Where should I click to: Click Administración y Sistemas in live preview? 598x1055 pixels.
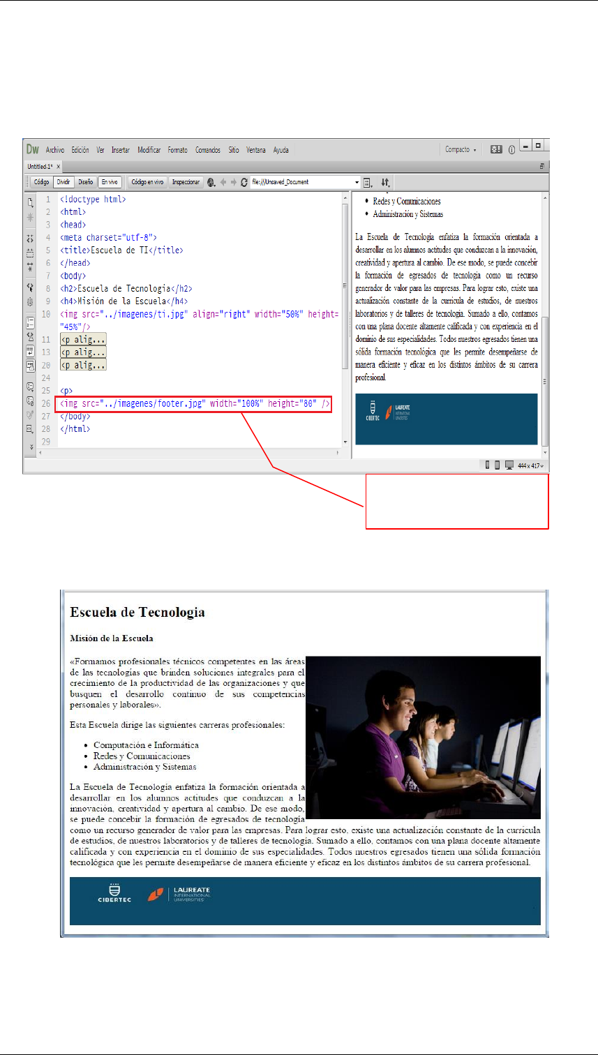tap(408, 214)
